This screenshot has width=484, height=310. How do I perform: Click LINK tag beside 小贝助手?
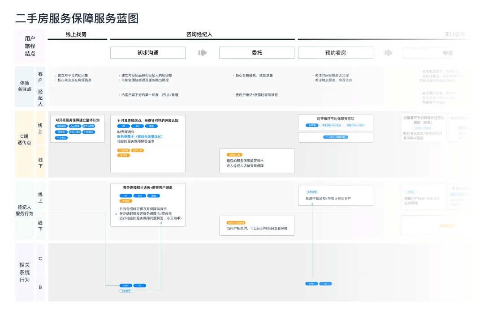point(125,286)
